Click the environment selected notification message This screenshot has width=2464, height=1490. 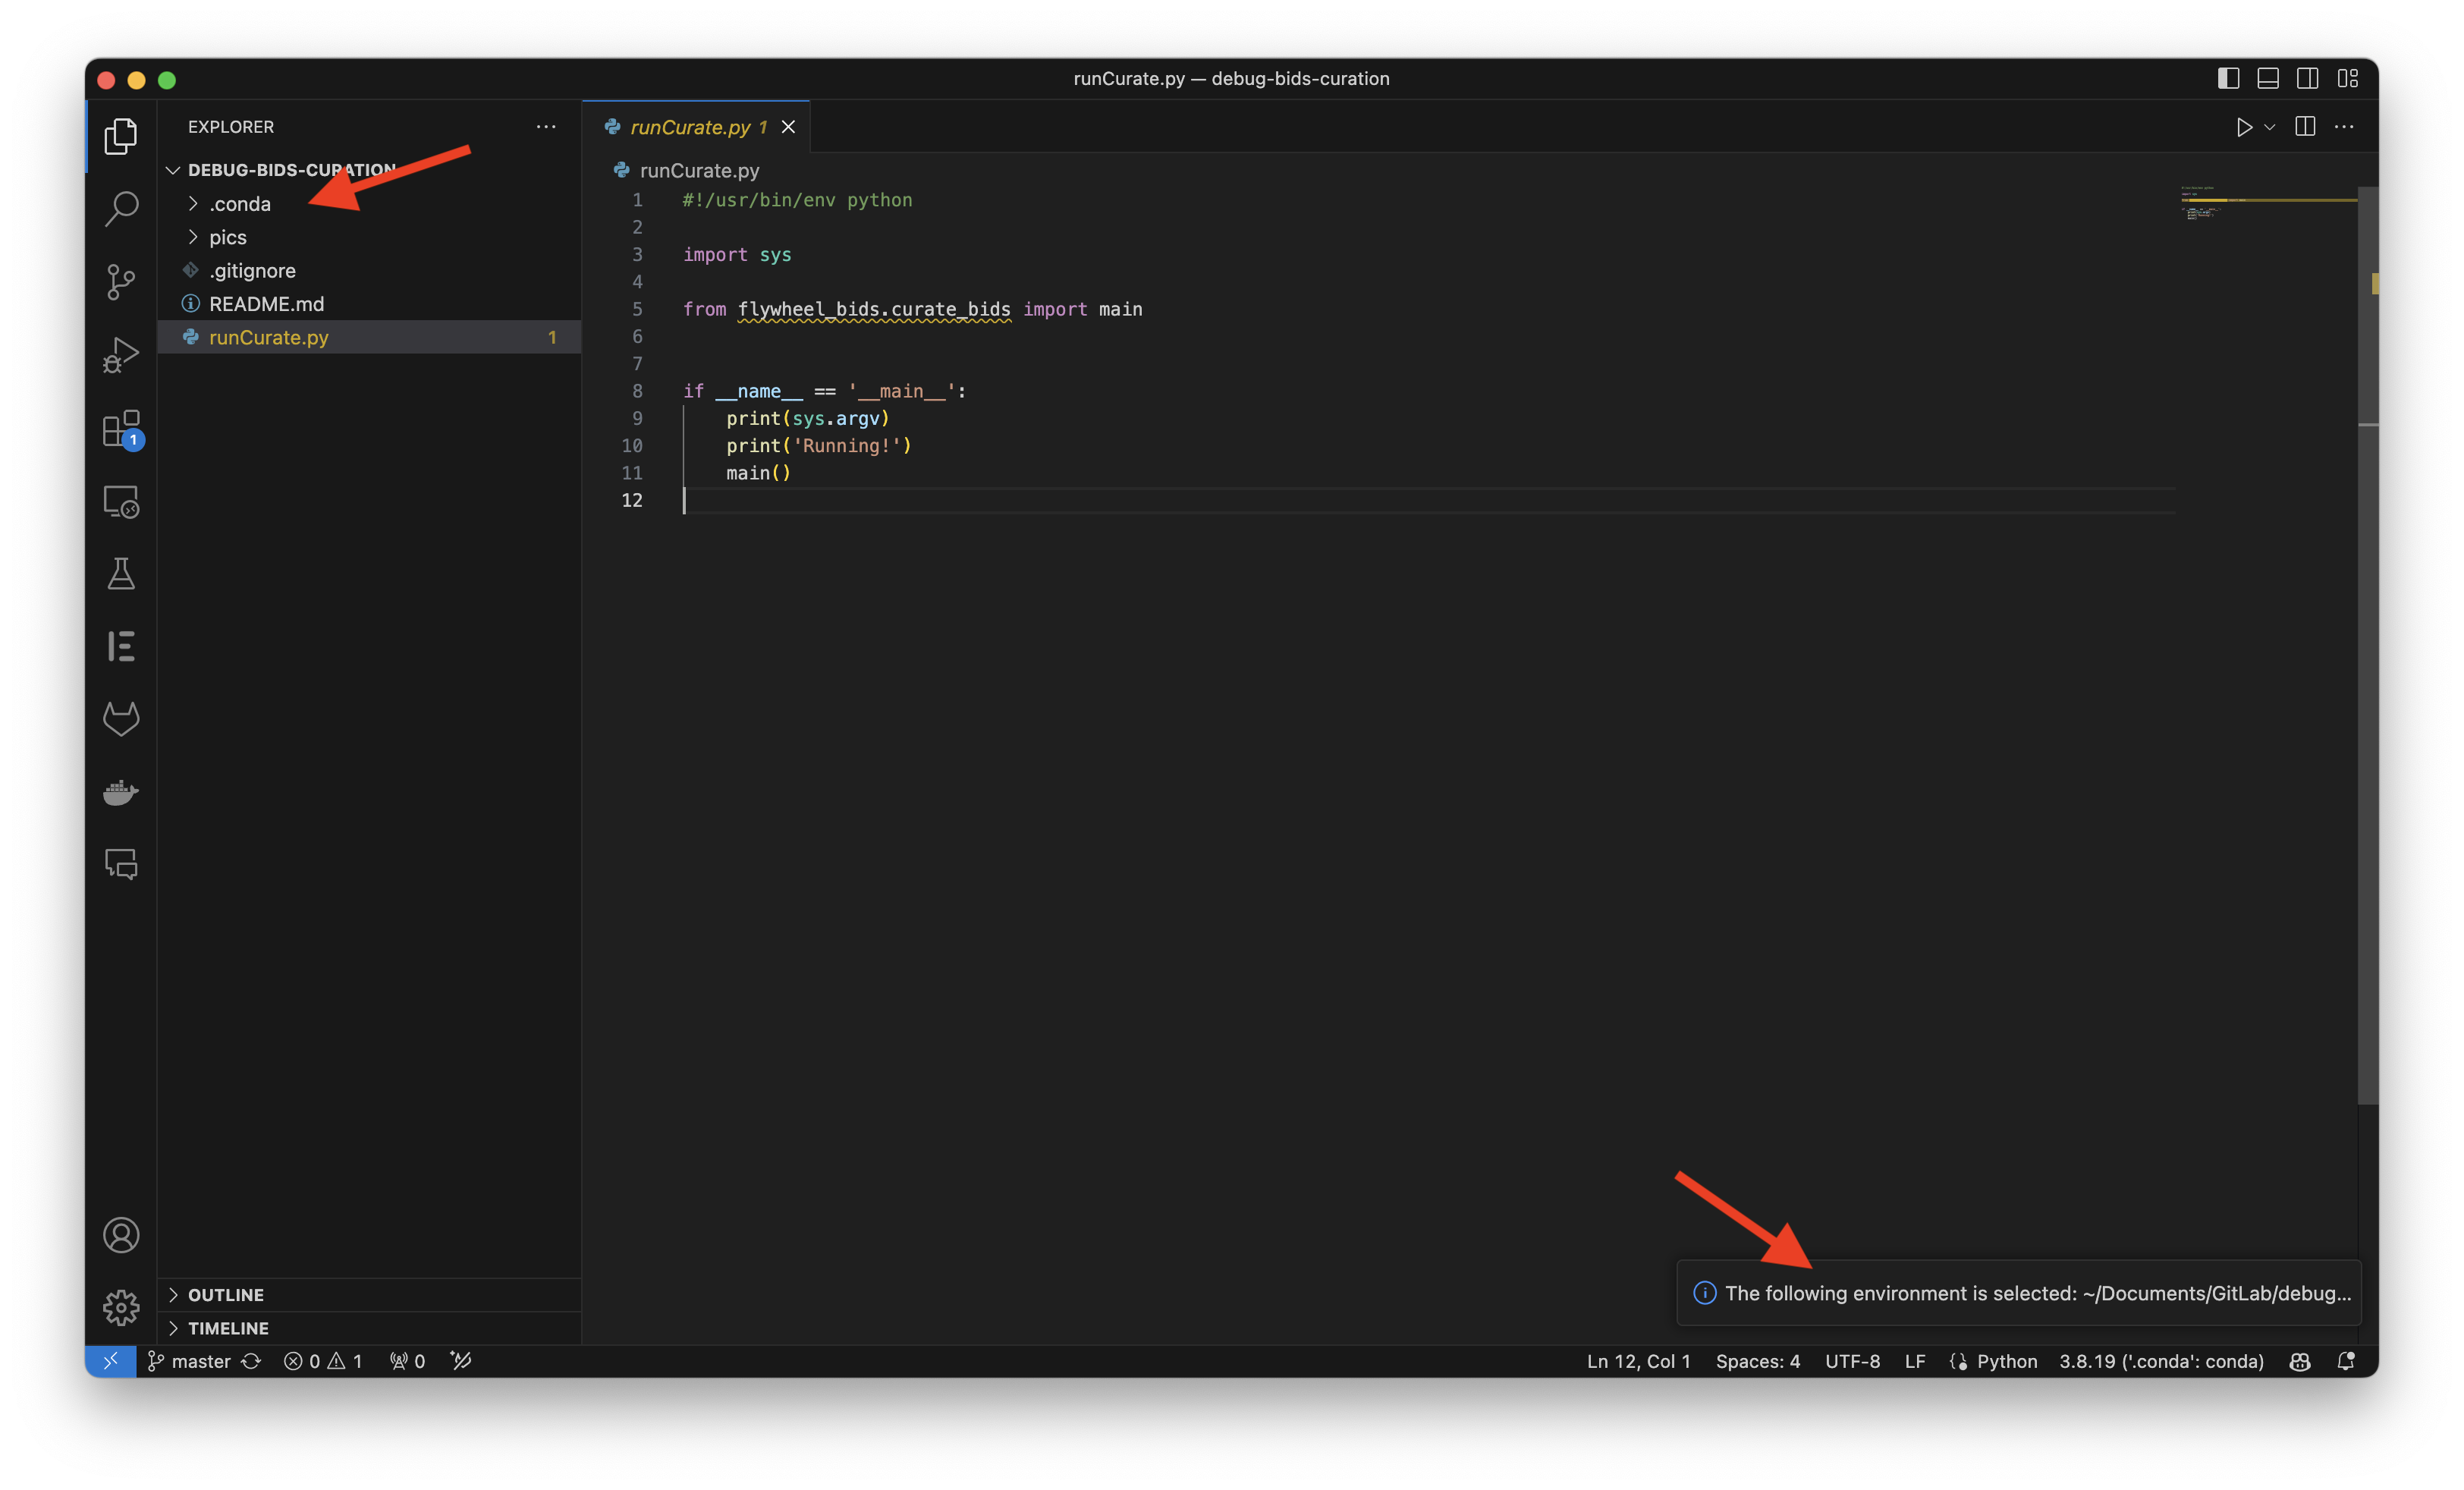2037,1293
